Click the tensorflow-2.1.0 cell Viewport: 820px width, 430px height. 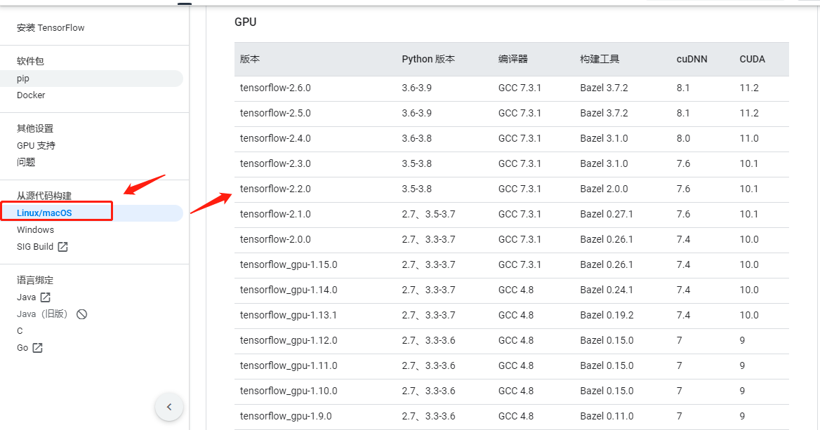coord(275,214)
